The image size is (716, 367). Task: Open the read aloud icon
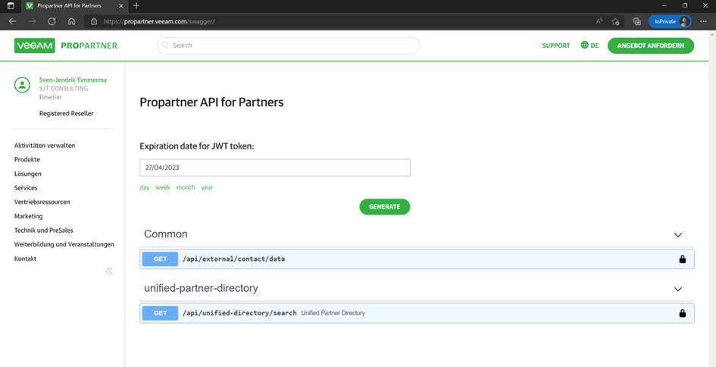coord(599,21)
